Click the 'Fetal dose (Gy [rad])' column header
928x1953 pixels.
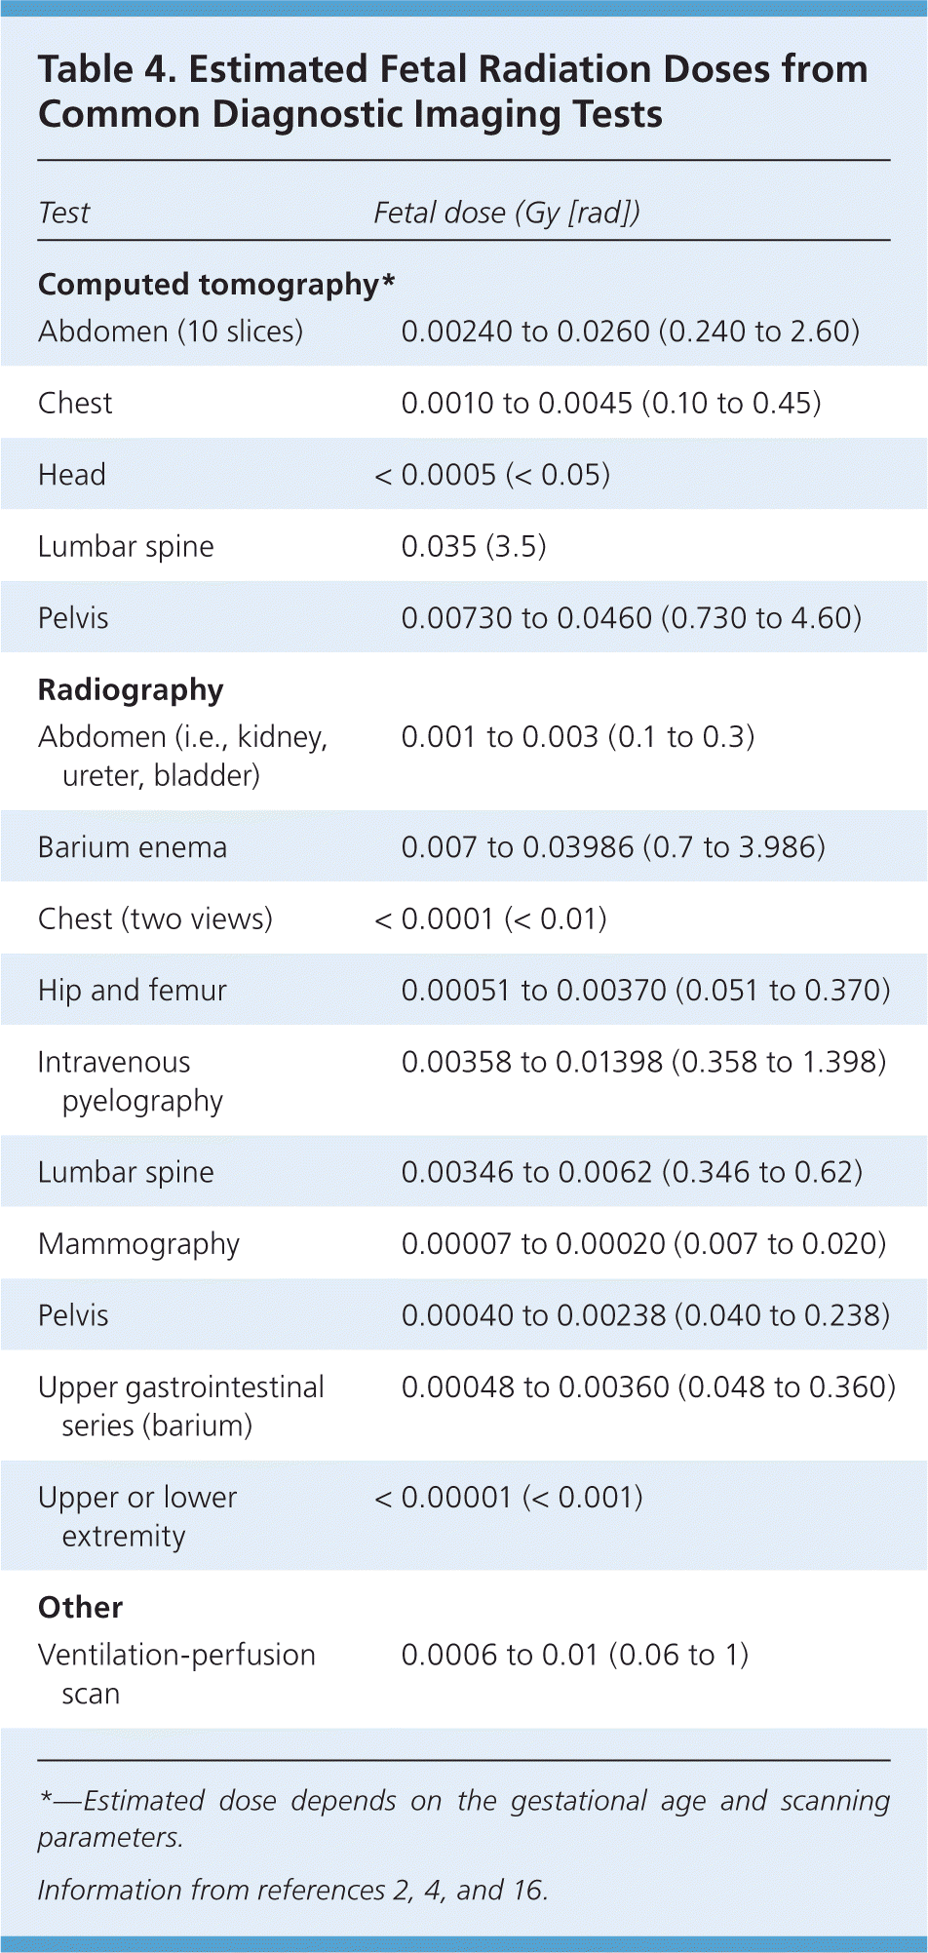pos(507,213)
